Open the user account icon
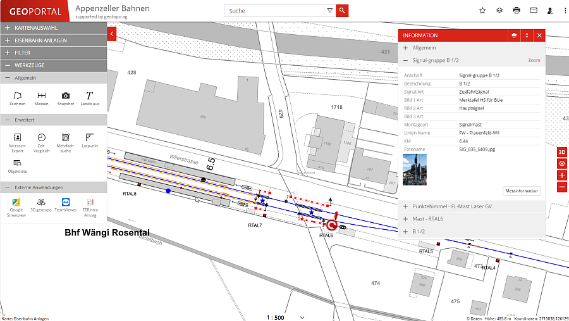The image size is (569, 321). click(x=550, y=11)
